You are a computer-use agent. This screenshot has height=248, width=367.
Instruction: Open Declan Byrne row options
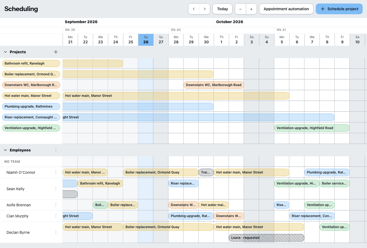(56, 232)
